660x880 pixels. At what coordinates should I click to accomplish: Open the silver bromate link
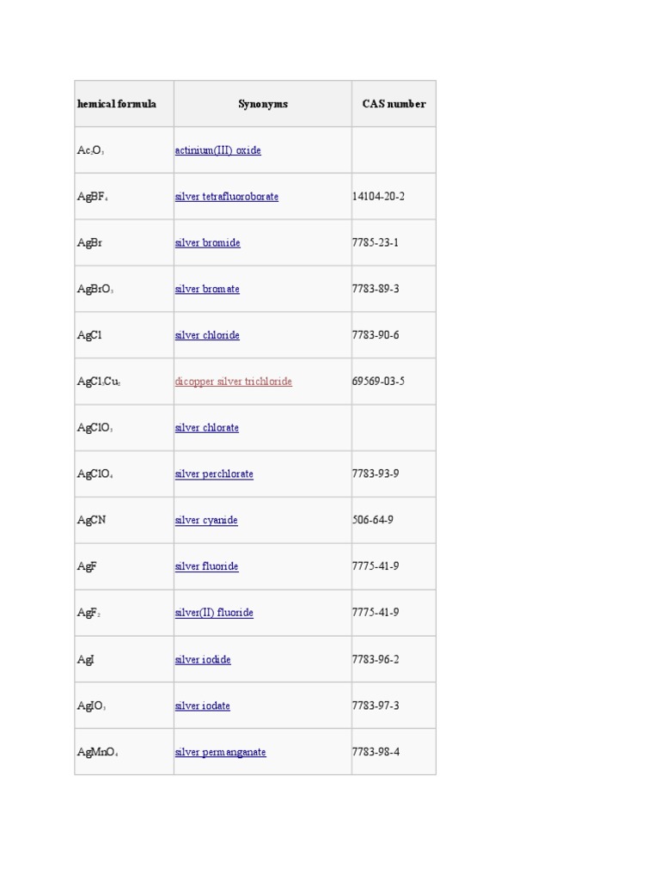[x=207, y=289]
